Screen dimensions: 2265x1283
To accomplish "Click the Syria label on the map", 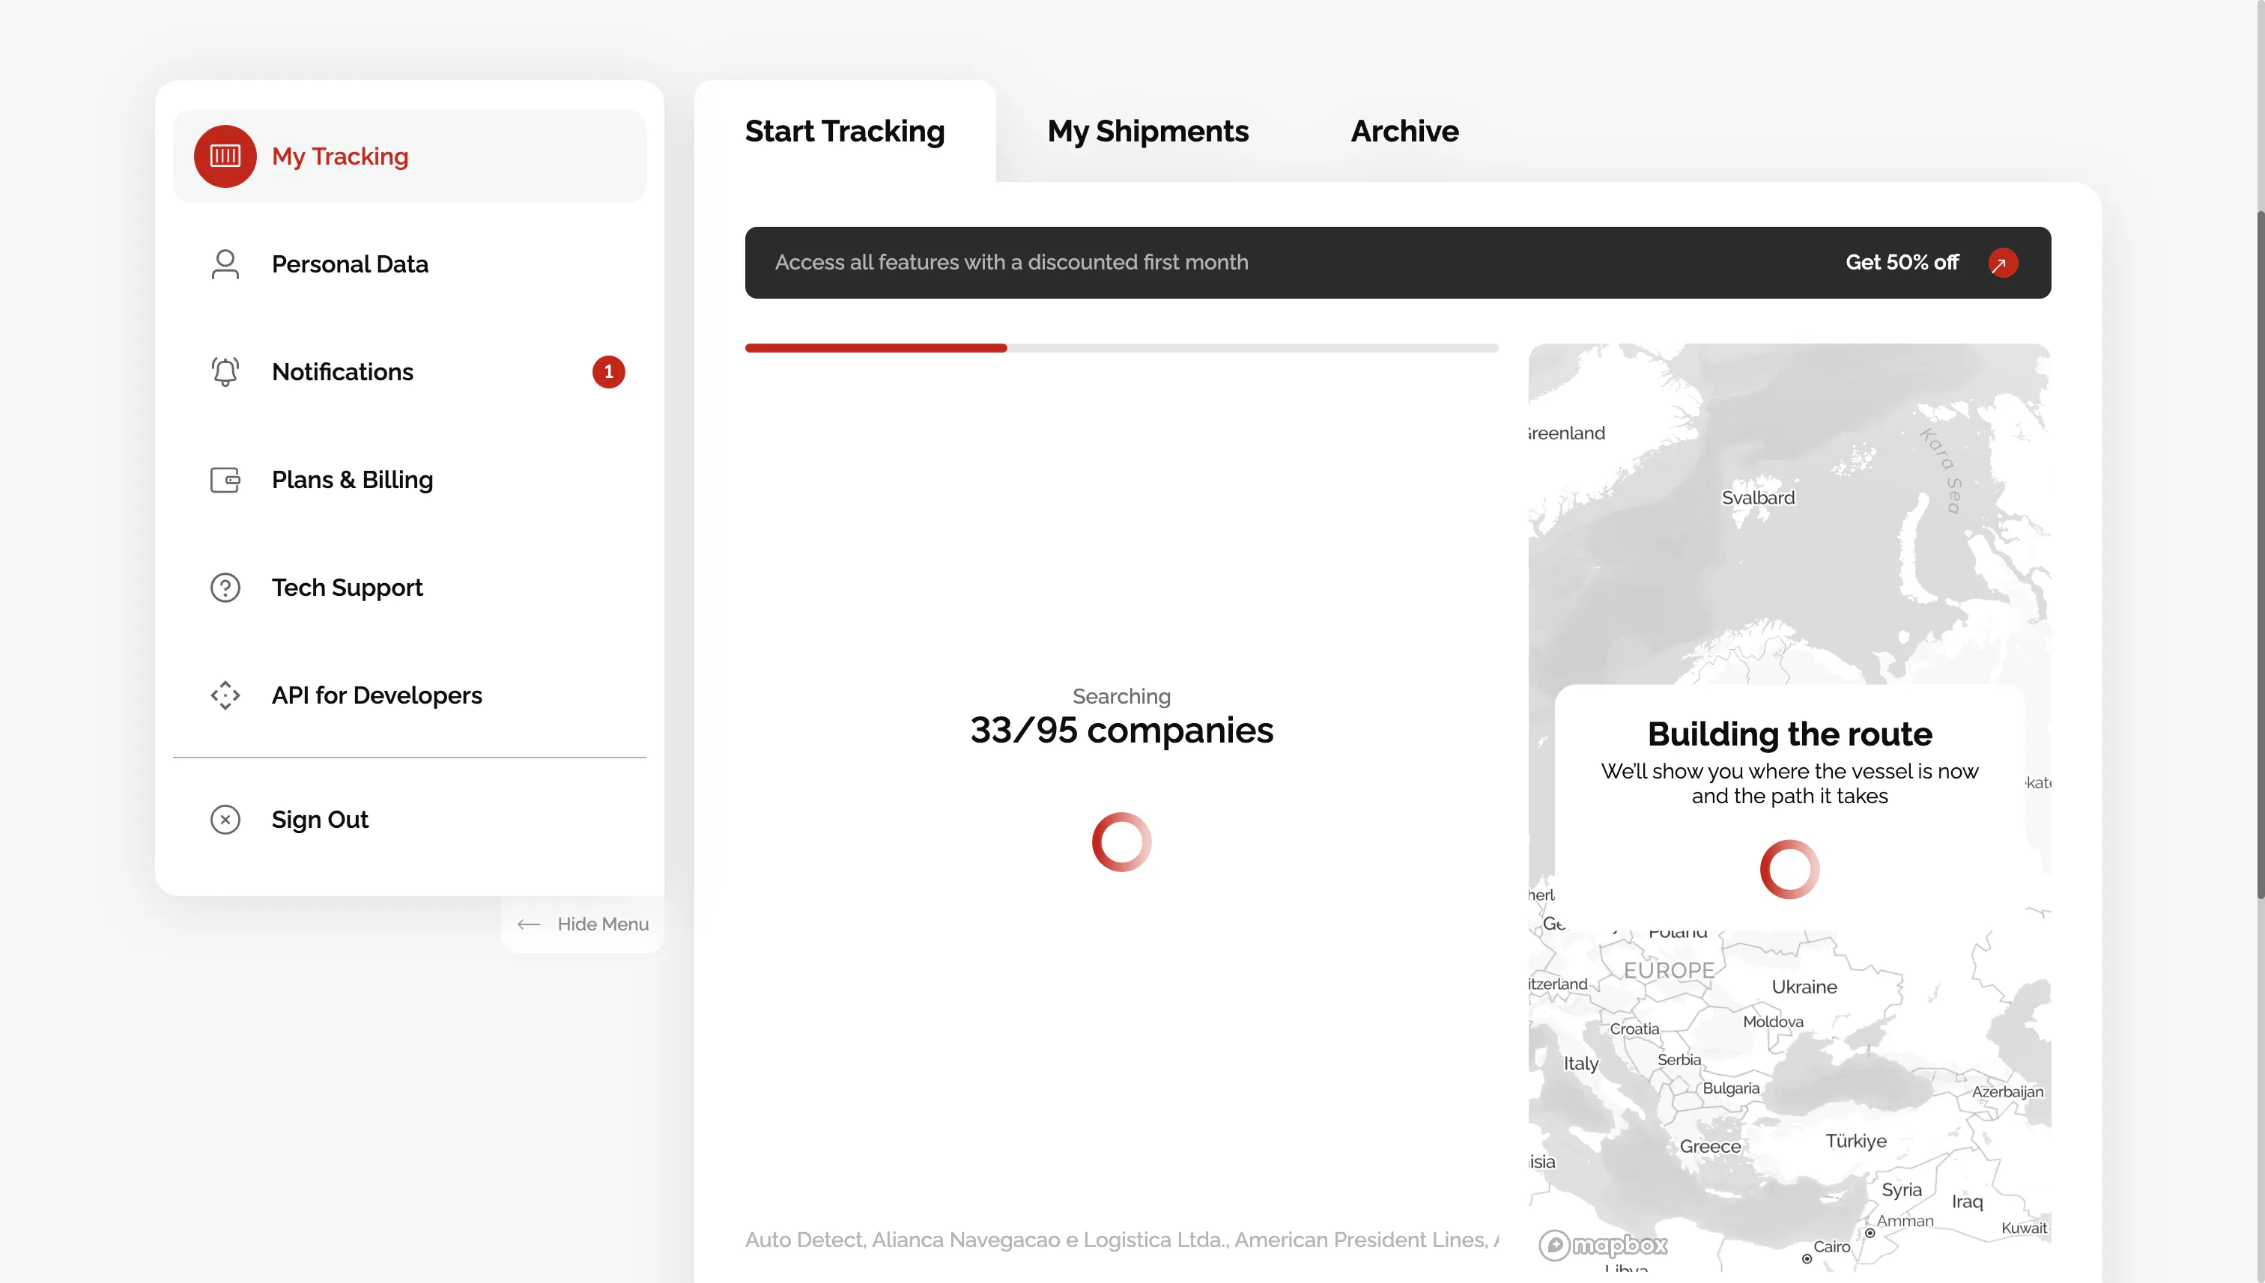I will [x=1902, y=1190].
